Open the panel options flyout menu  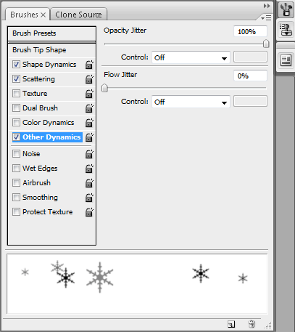pos(266,18)
